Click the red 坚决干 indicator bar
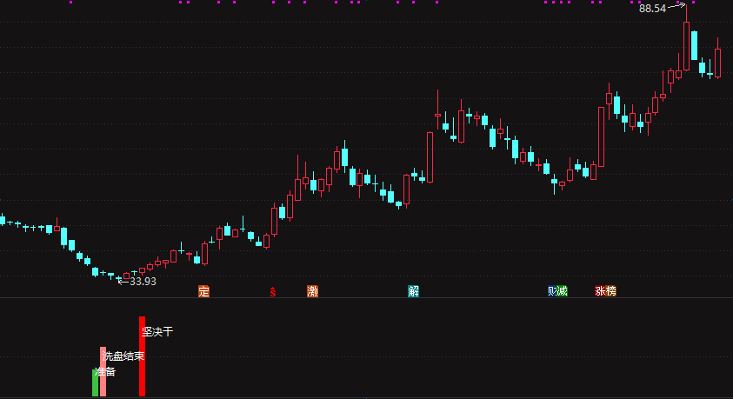This screenshot has height=399, width=733. coord(142,356)
